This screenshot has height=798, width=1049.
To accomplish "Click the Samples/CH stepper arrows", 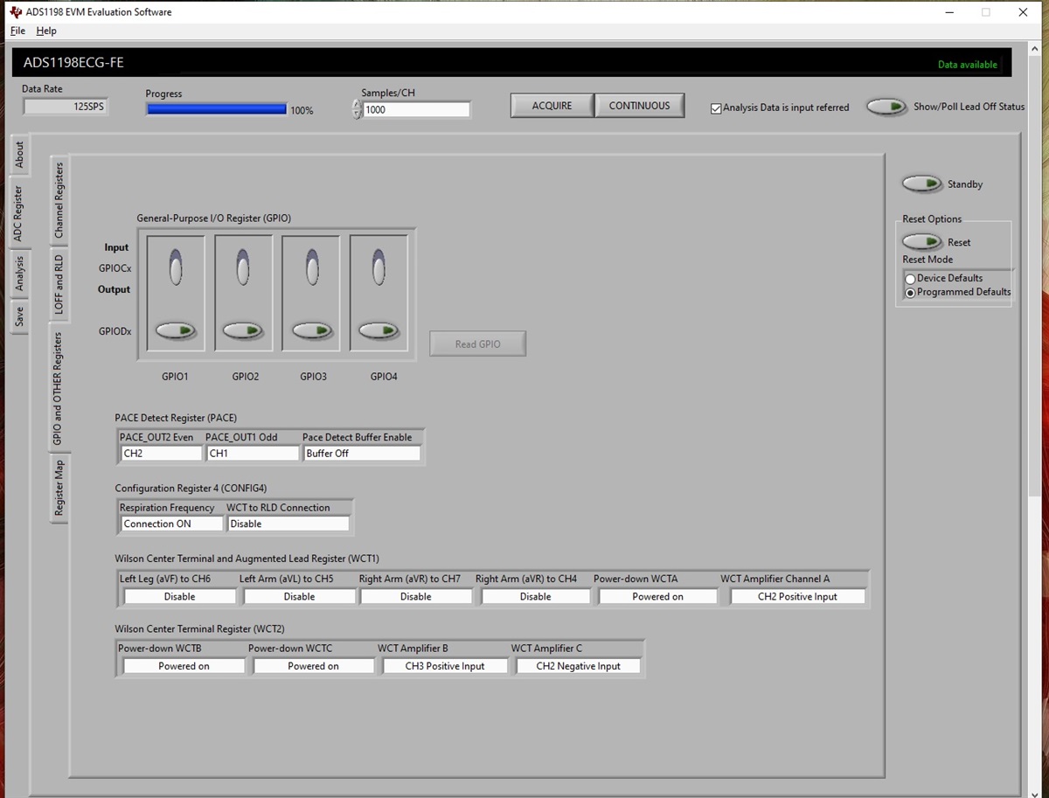I will (x=357, y=109).
